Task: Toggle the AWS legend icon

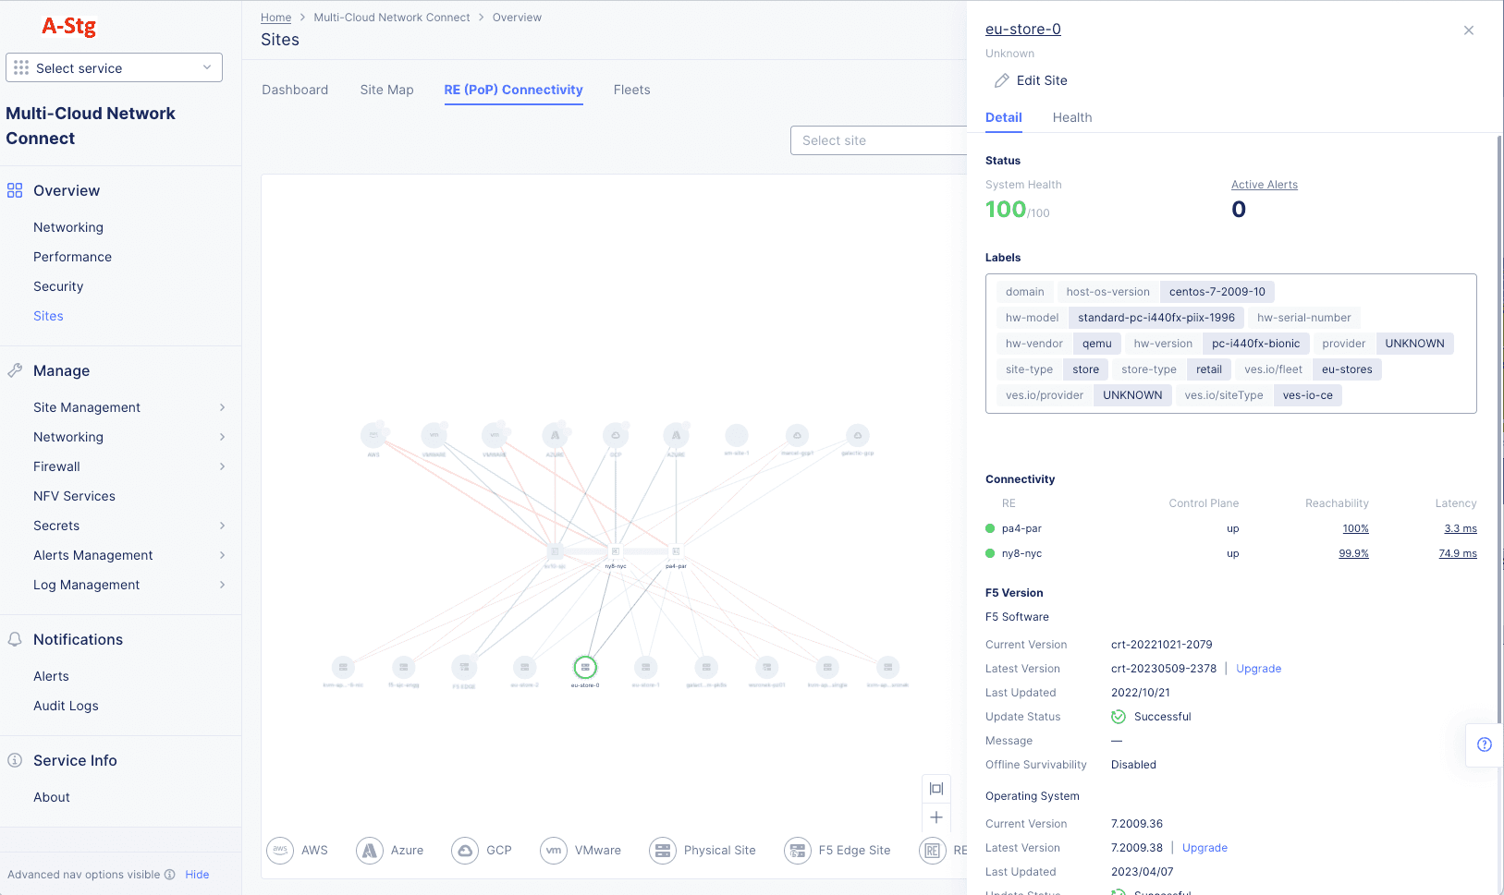Action: pyautogui.click(x=281, y=850)
